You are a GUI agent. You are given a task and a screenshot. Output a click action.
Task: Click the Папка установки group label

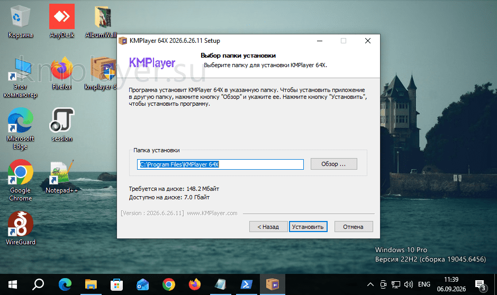157,150
